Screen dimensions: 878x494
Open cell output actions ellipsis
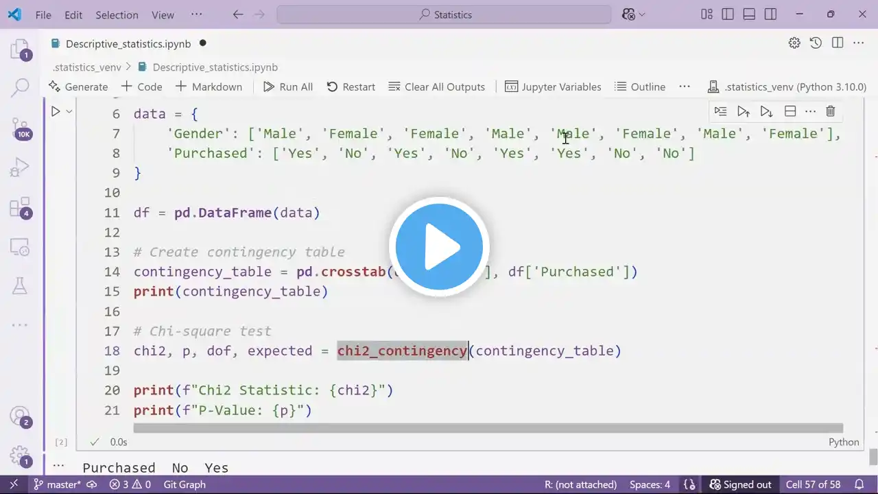58,465
